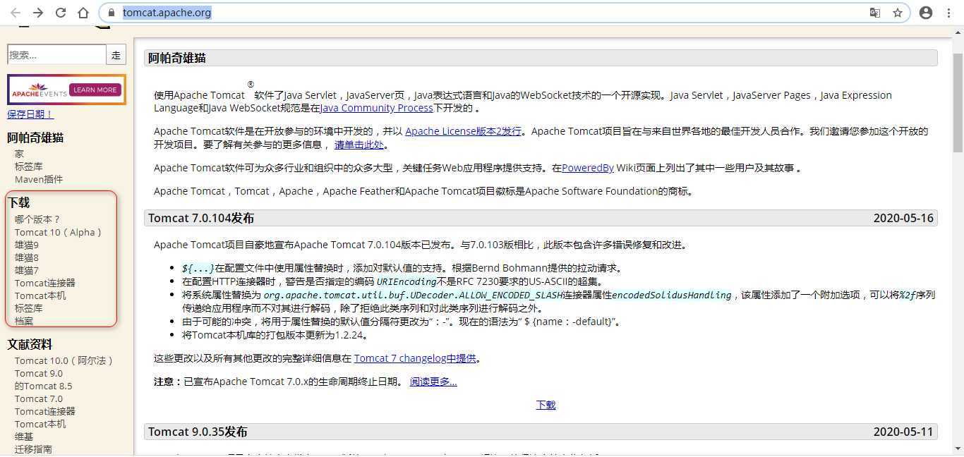Open the Chrome three-dot menu

coord(948,13)
